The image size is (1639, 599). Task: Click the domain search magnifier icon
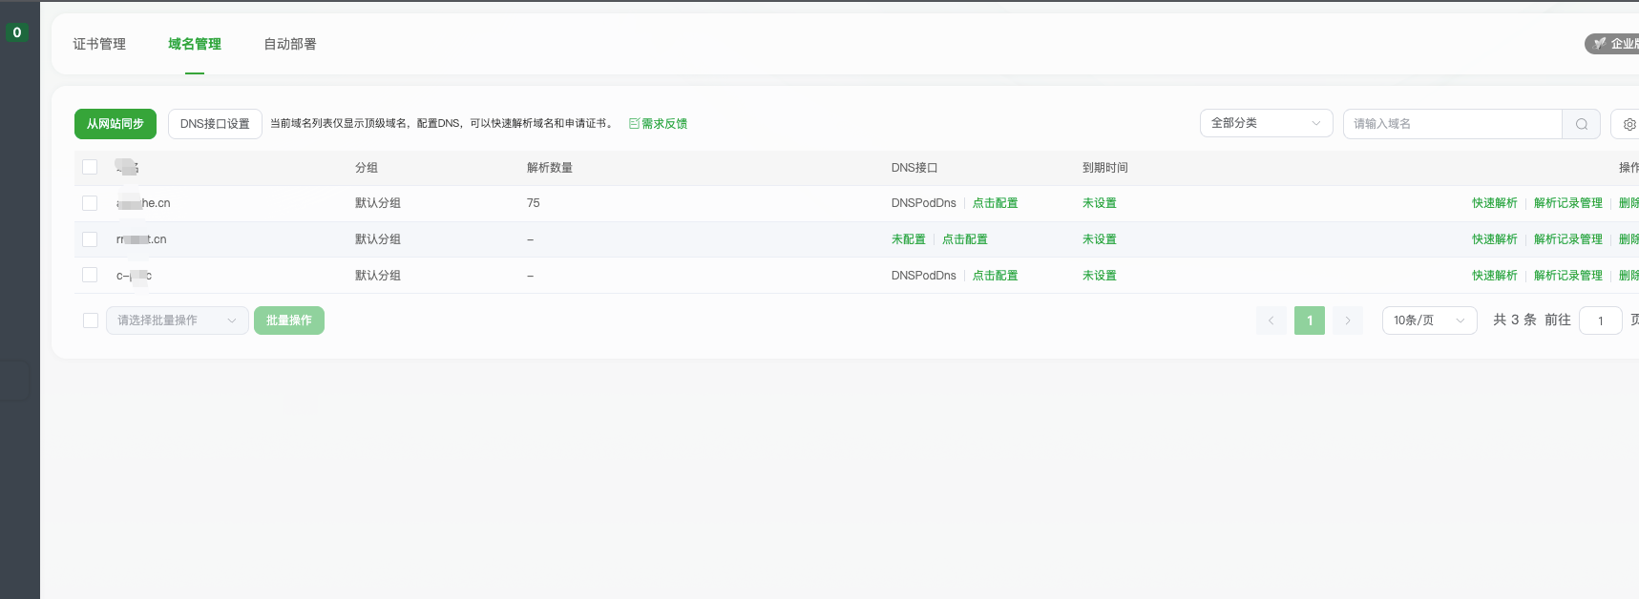tap(1581, 124)
